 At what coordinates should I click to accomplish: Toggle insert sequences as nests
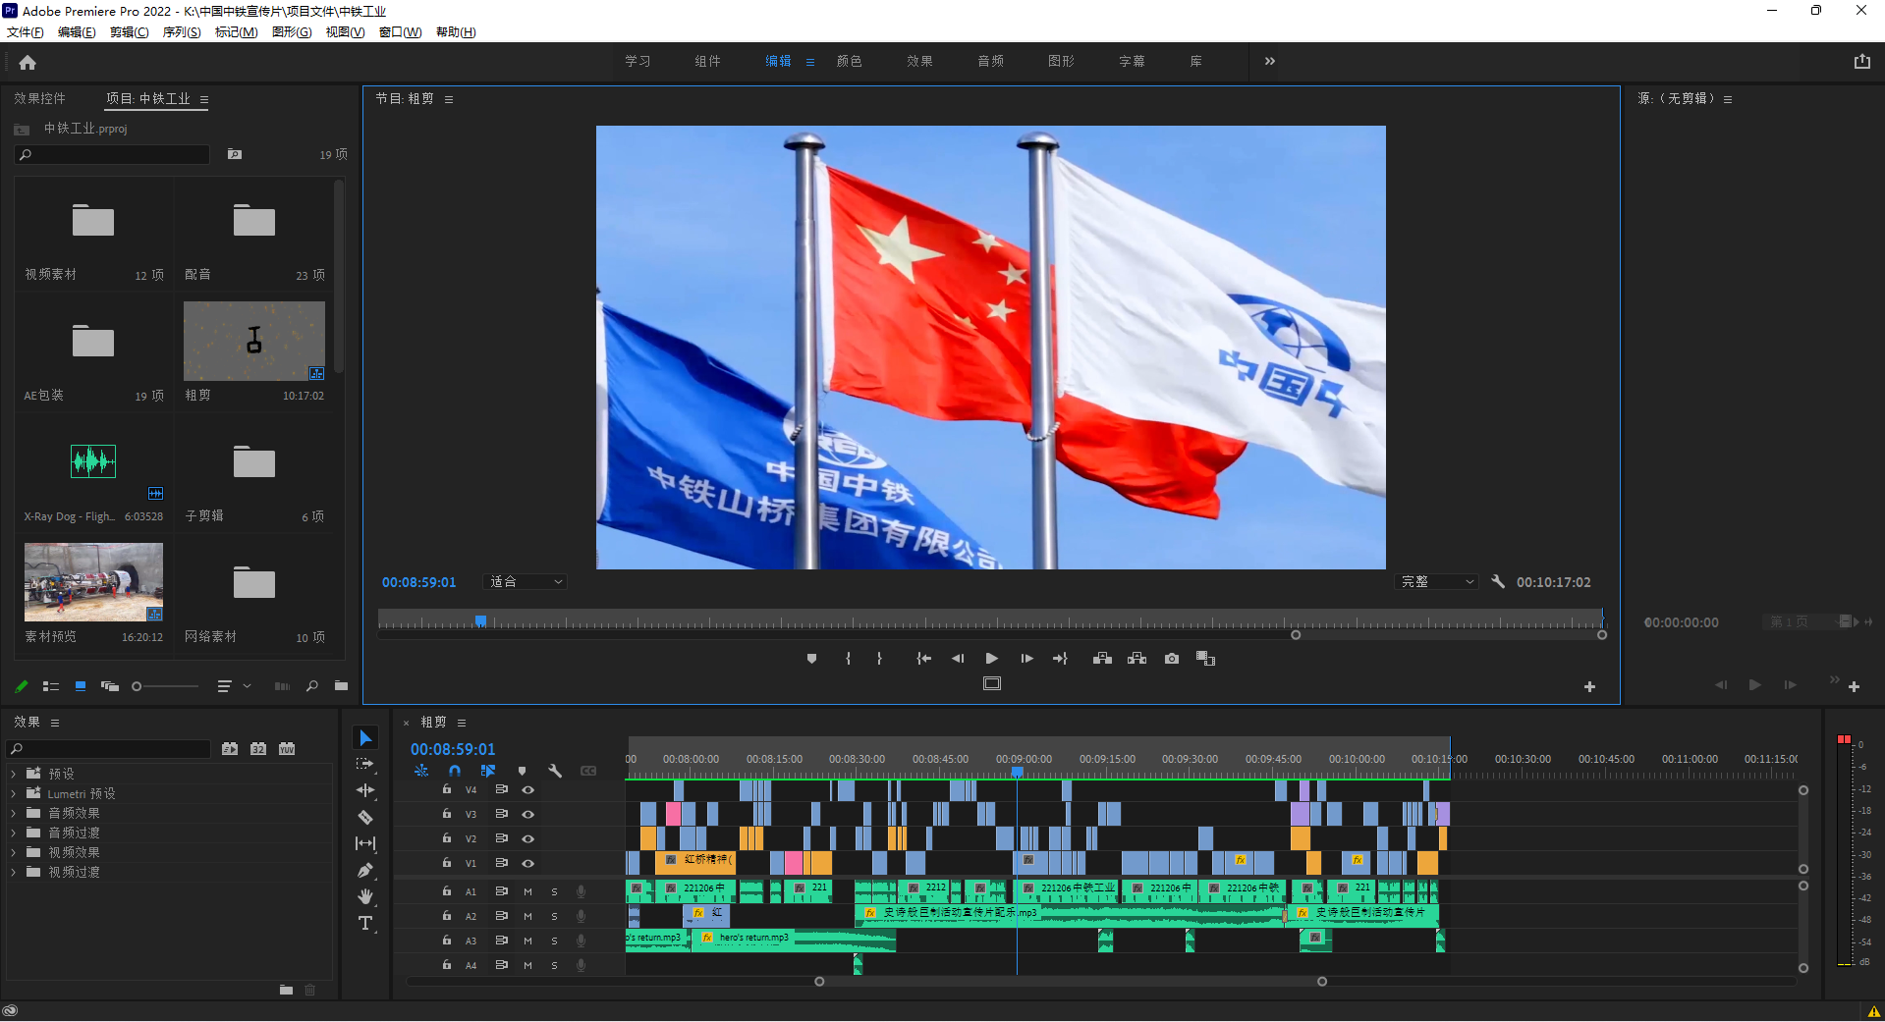(x=421, y=771)
